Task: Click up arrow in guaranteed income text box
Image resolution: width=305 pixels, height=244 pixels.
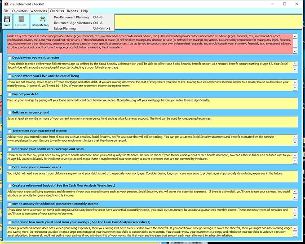Action: tap(295, 137)
